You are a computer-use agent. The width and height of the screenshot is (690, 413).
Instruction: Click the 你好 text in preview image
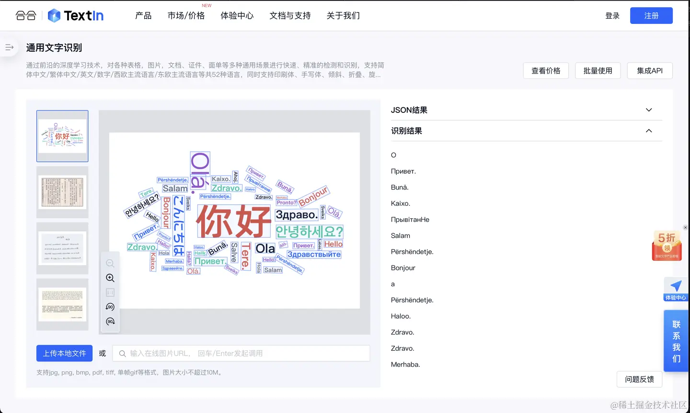pos(234,222)
